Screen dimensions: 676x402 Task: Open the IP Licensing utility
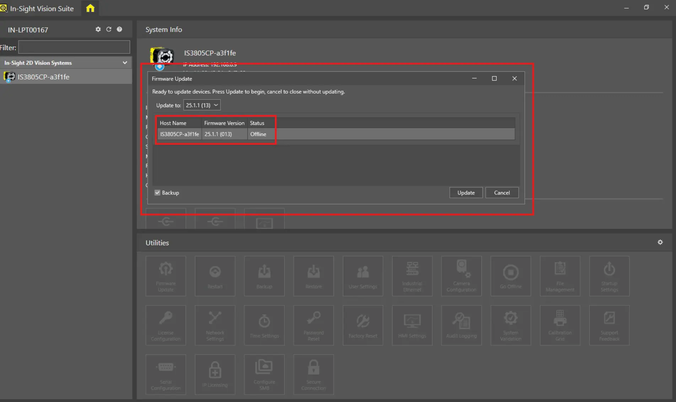[x=215, y=374]
